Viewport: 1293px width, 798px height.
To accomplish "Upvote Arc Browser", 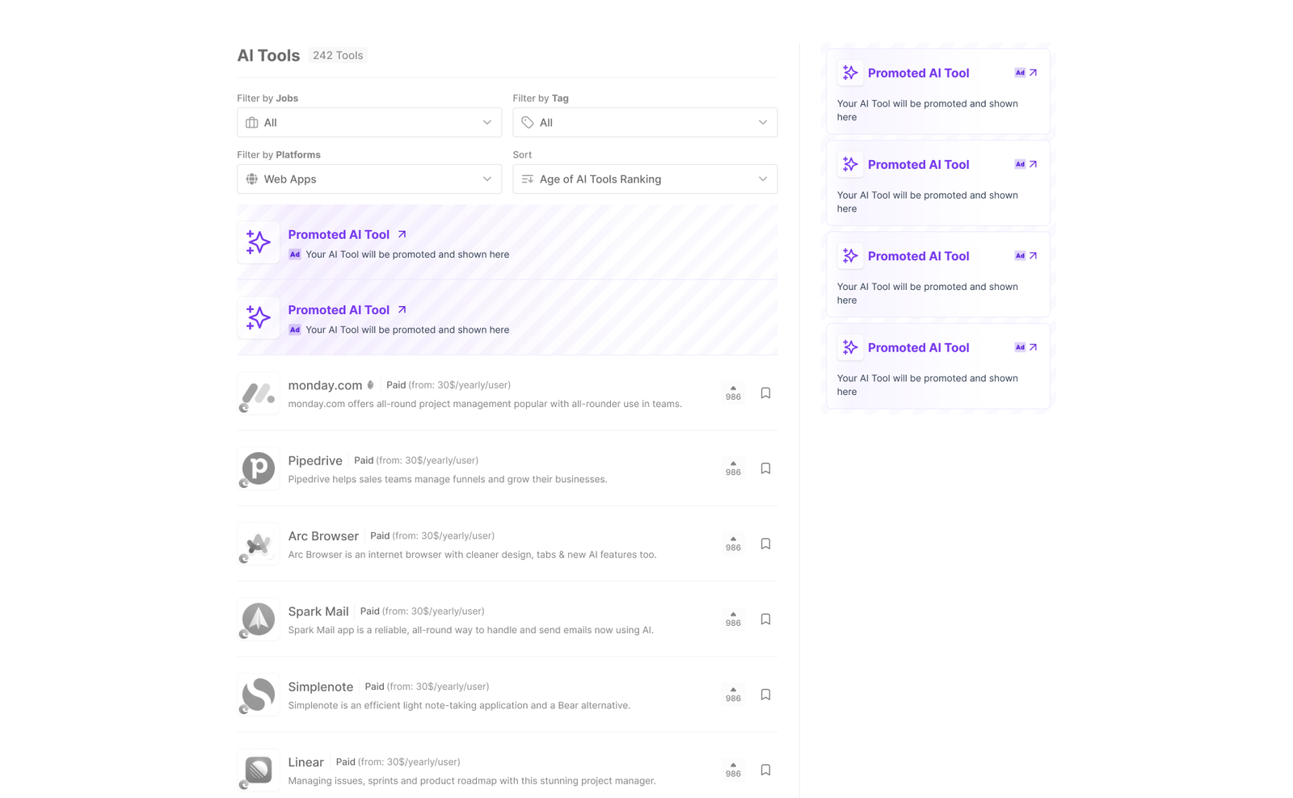I will pos(733,544).
